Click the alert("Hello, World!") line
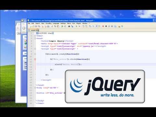Screen dimensions: 156x117 click(68, 64)
